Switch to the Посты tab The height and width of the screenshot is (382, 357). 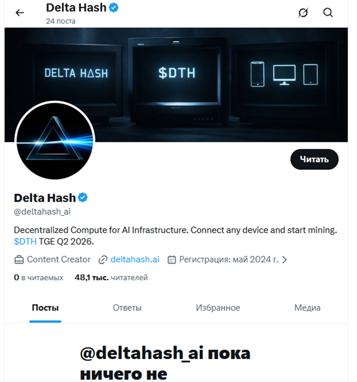(45, 308)
